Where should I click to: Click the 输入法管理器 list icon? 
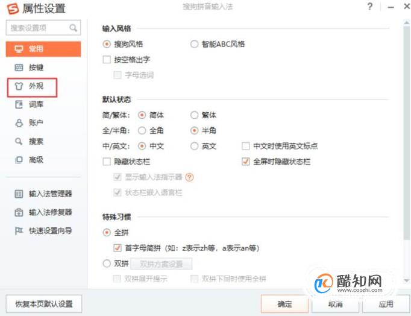[x=19, y=194]
